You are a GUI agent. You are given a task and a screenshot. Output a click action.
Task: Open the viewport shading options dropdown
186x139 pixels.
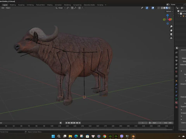[172, 8]
